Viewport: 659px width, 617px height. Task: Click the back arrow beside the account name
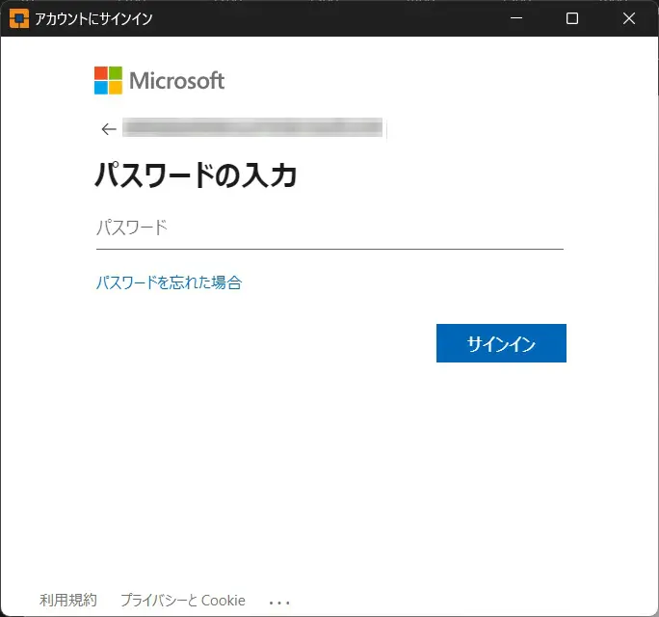click(x=108, y=129)
